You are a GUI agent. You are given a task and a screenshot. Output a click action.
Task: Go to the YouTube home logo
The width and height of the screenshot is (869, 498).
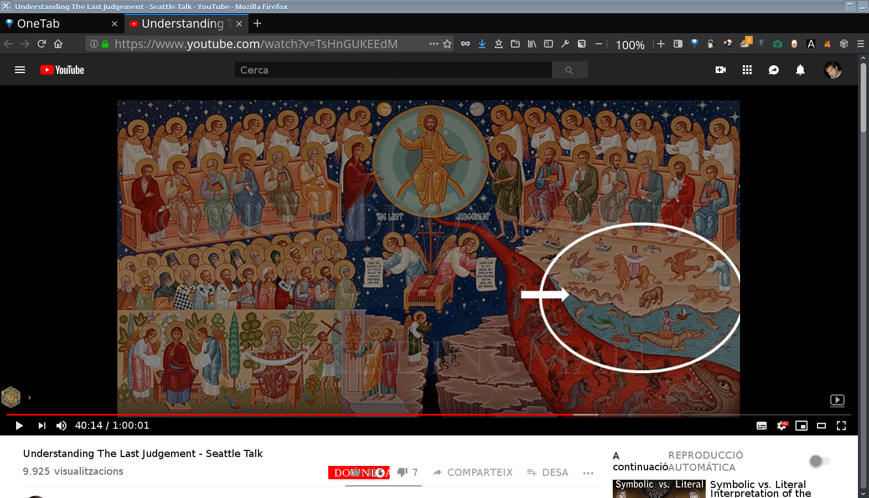[x=62, y=70]
